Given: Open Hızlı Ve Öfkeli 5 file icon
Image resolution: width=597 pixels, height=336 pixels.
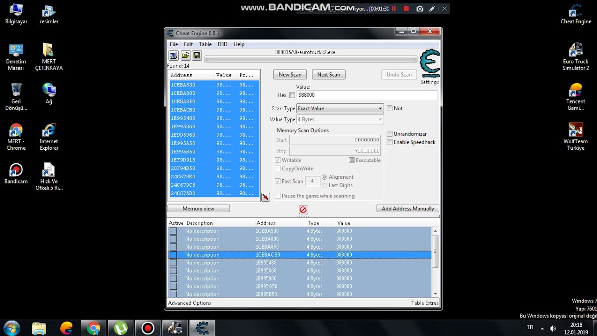Looking at the screenshot, I should [x=49, y=177].
